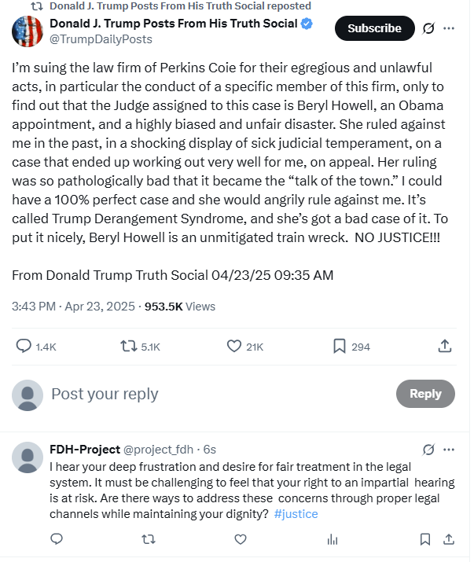Viewport: 474px width, 562px height.
Task: Repost the main post with 5.1K reposts
Action: tap(128, 346)
